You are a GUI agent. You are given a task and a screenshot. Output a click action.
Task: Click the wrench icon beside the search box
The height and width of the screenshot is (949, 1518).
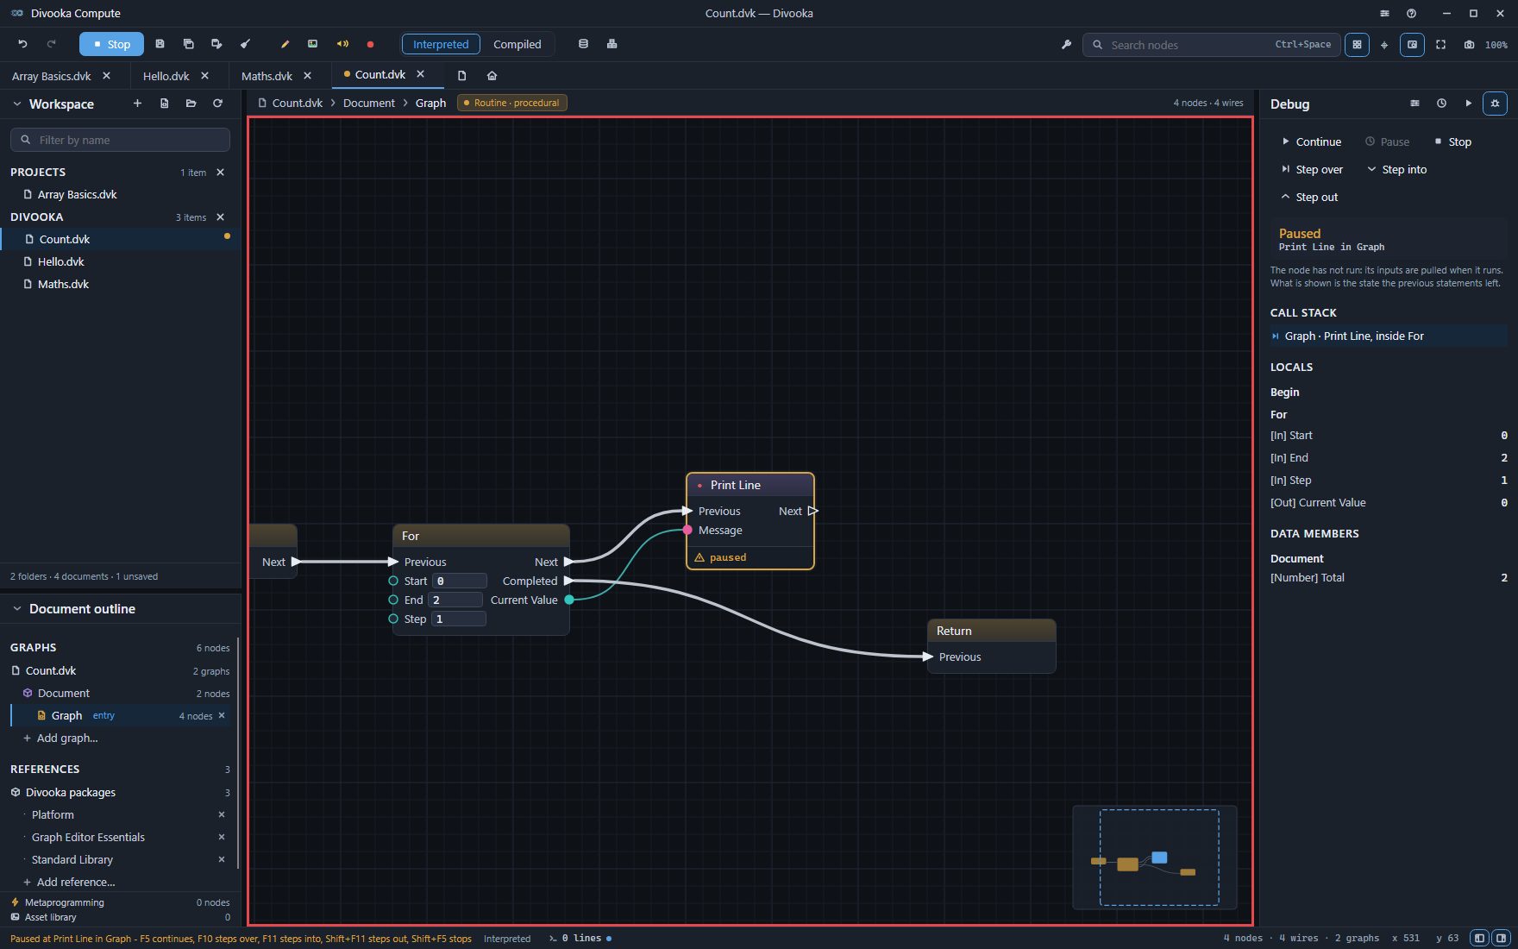(x=1066, y=45)
